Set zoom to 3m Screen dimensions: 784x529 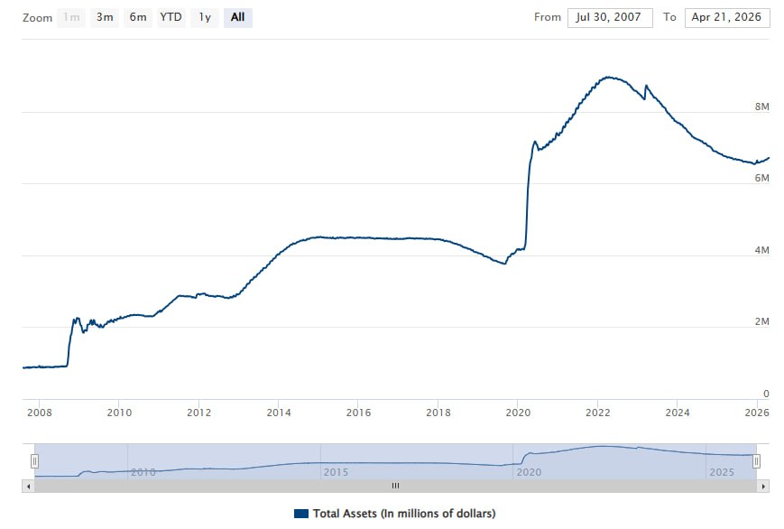tap(105, 17)
